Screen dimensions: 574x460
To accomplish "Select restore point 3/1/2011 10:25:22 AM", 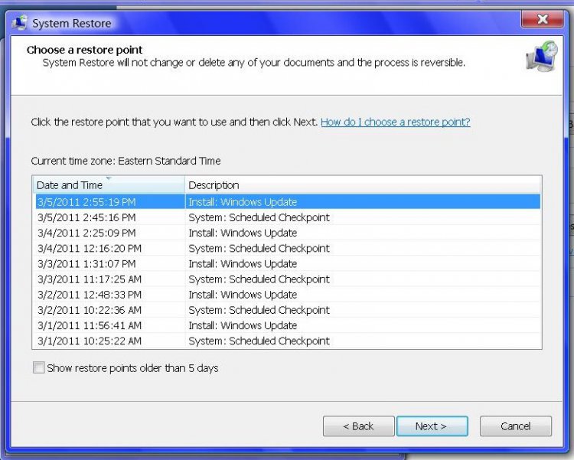I will pyautogui.click(x=287, y=341).
